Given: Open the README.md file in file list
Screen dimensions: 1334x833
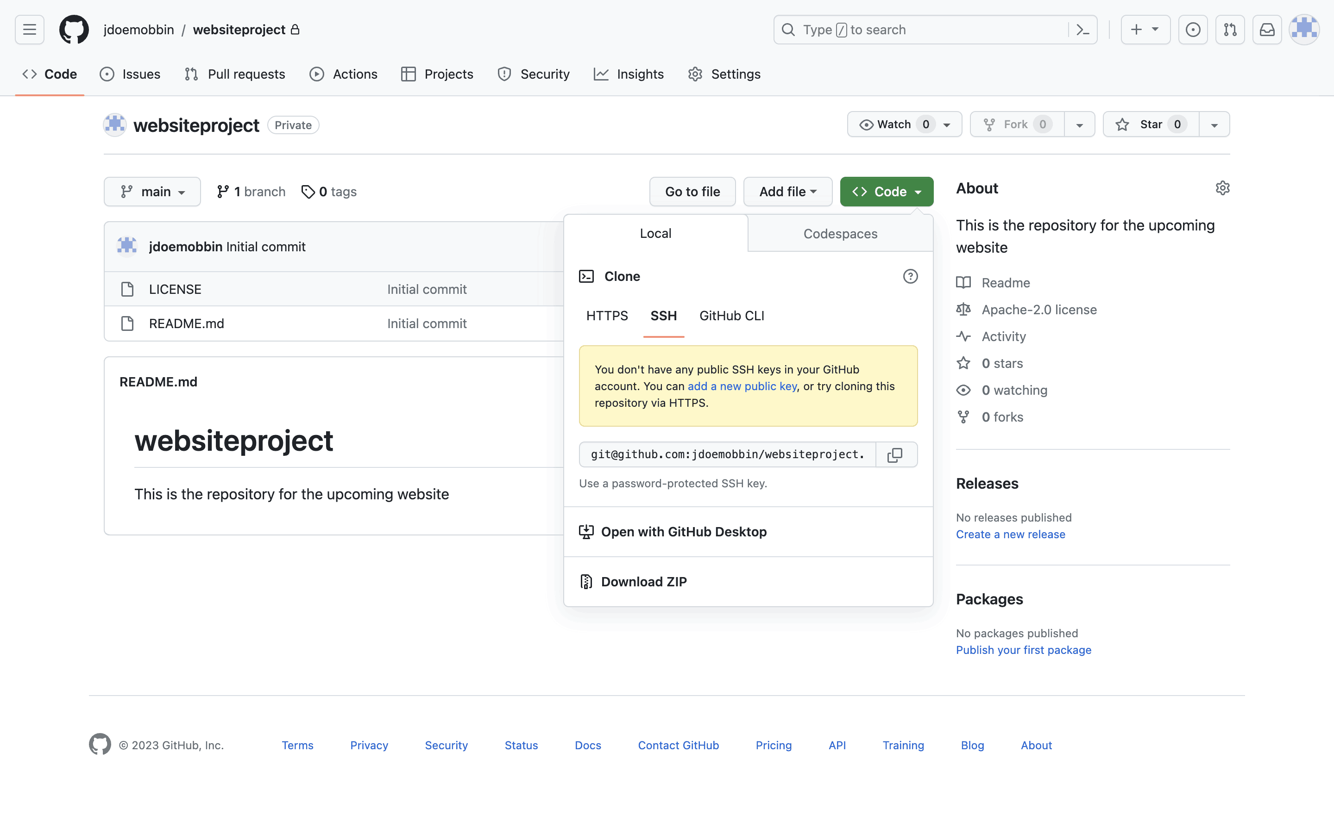Looking at the screenshot, I should tap(186, 323).
